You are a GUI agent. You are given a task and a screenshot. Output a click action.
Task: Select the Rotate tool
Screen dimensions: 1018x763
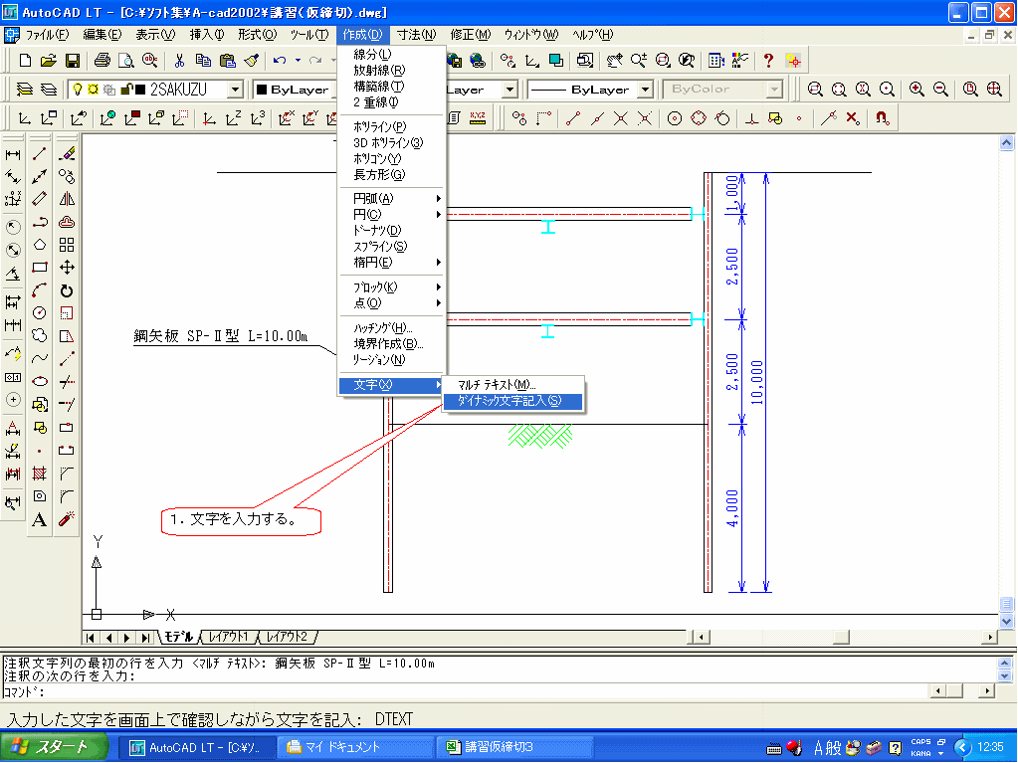tap(67, 290)
